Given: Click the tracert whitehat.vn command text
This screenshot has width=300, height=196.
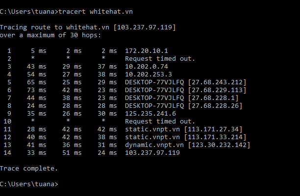Looking at the screenshot, I should (96, 12).
